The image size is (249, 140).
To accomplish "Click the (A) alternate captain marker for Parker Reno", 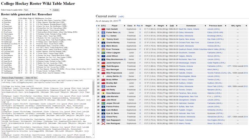I will [x=119, y=32].
